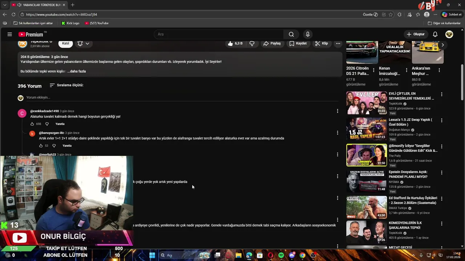Screen dimensions: 465x261
Task: Create a clip with Klip button
Action: [322, 43]
